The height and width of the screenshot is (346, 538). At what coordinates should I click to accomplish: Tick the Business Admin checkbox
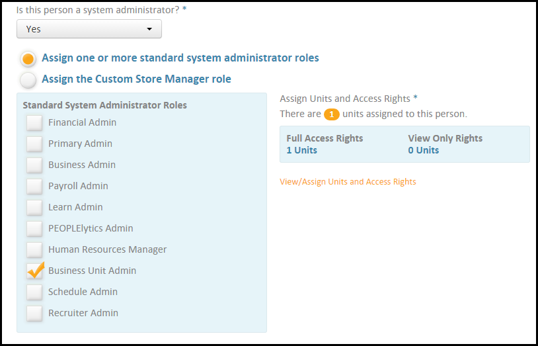[x=34, y=165]
